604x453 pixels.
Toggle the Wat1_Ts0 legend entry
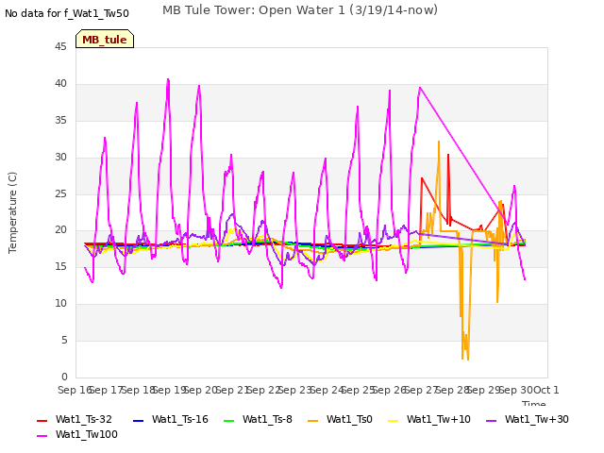click(340, 419)
